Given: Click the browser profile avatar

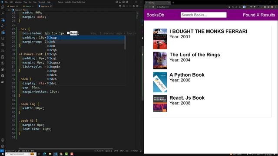Looking at the screenshot, I should click(x=272, y=7).
